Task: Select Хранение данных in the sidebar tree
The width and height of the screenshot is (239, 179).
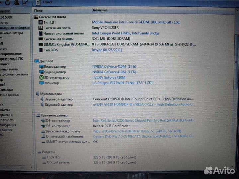Action: [10, 95]
